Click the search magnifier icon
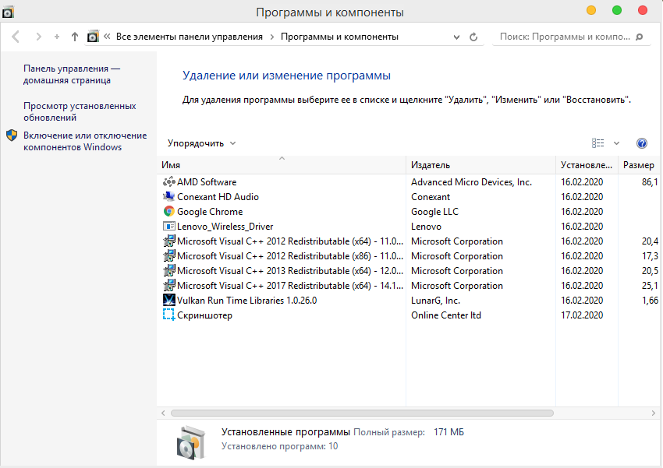The image size is (663, 468). pos(640,37)
